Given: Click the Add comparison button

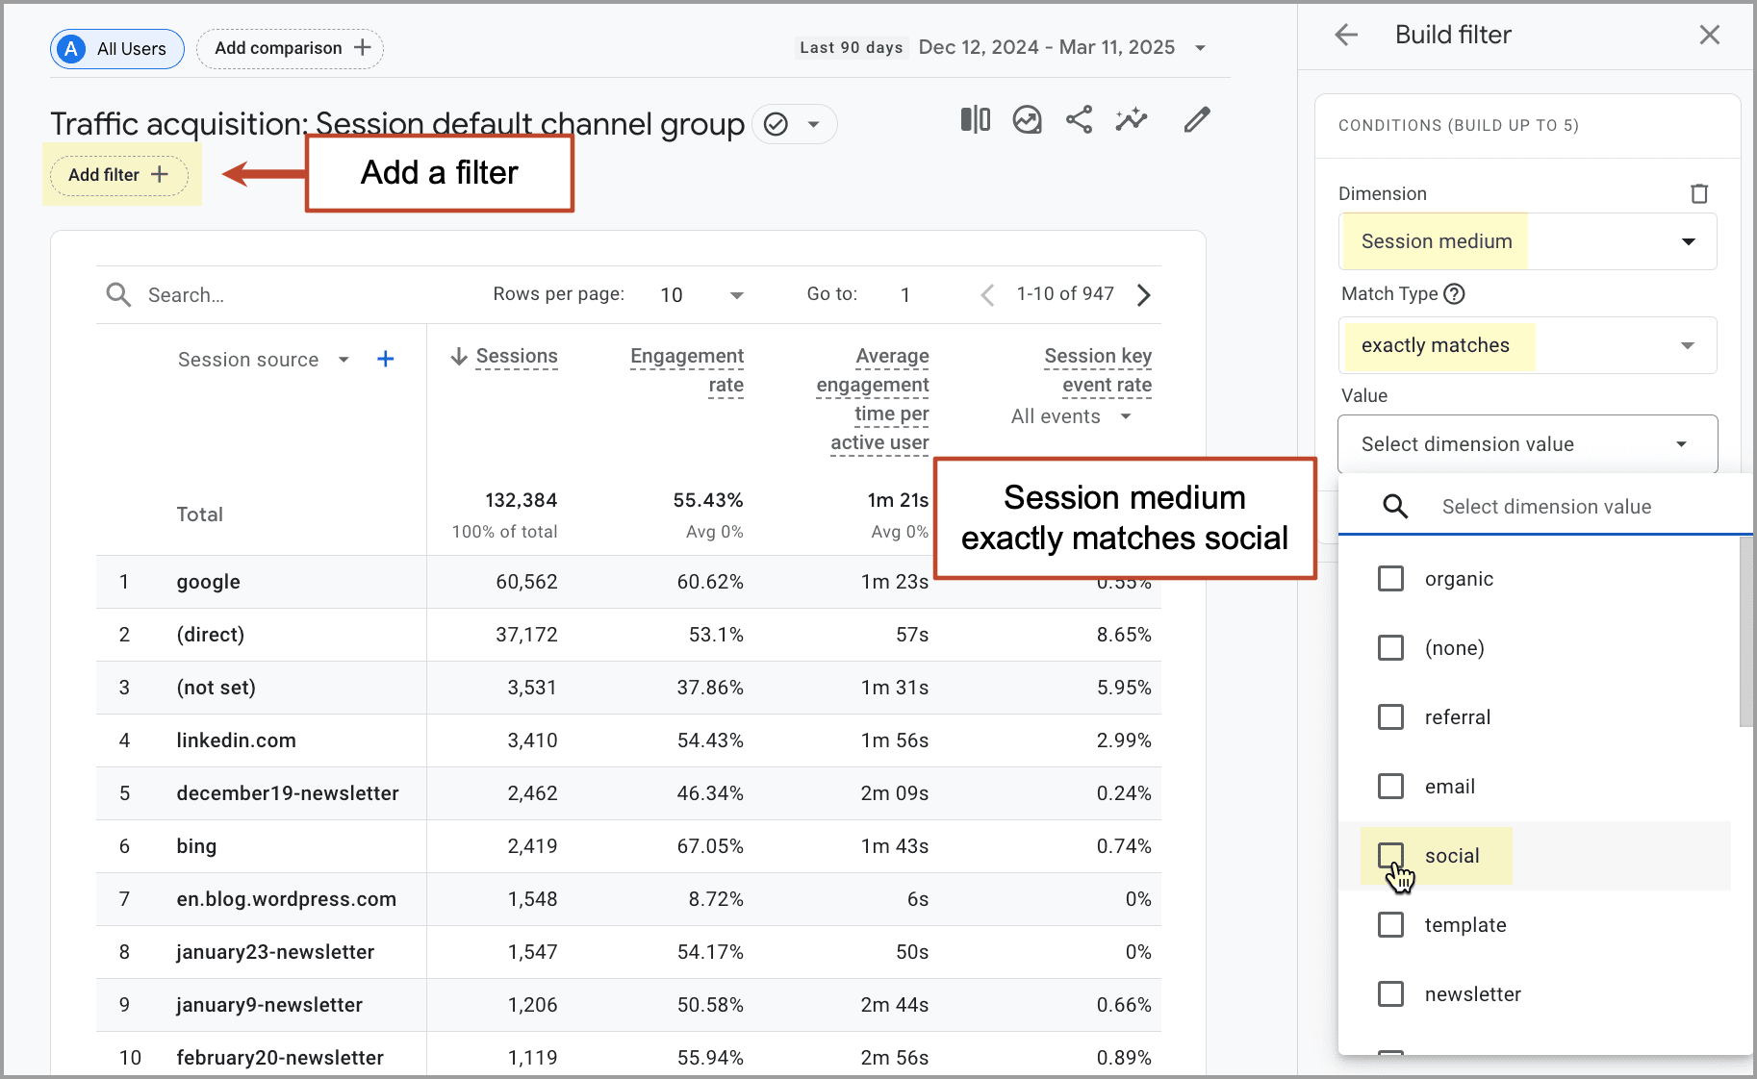Looking at the screenshot, I should 290,49.
